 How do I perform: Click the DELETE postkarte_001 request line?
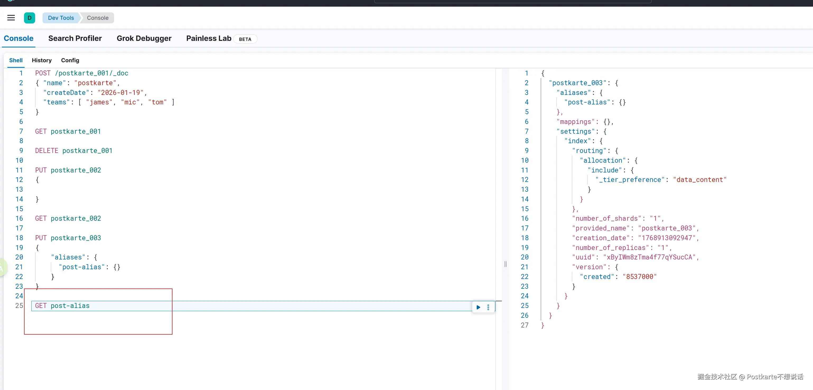tap(73, 151)
